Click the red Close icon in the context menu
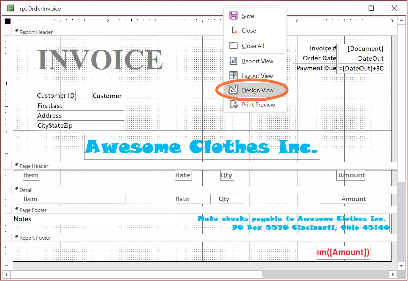 point(234,30)
